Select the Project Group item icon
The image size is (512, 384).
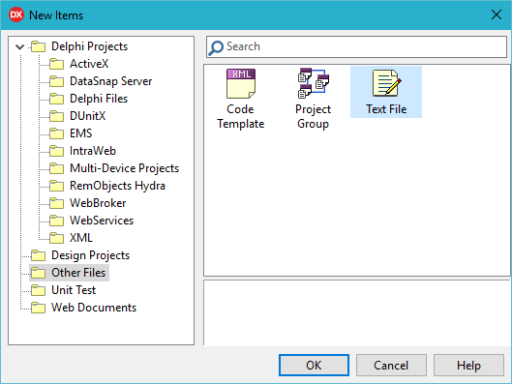click(x=314, y=83)
